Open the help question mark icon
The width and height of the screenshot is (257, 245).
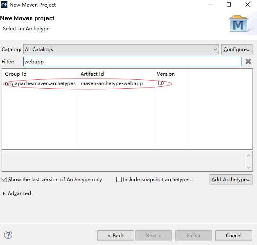tap(8, 235)
